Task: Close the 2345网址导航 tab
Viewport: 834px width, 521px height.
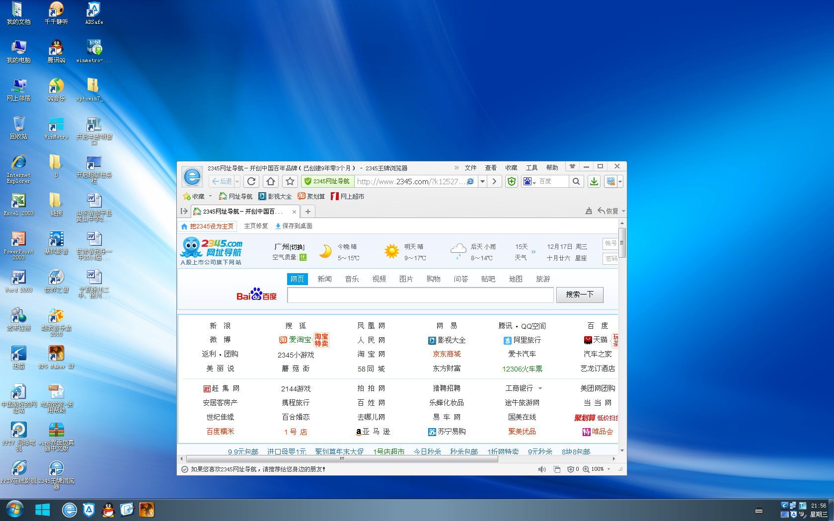Action: coord(294,212)
